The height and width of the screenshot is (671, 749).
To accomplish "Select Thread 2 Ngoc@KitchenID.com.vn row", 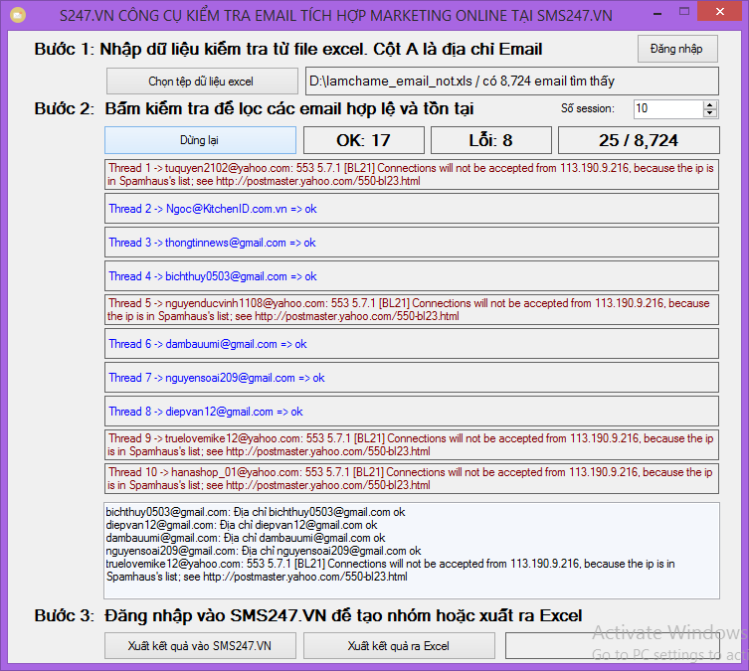I will coord(411,209).
